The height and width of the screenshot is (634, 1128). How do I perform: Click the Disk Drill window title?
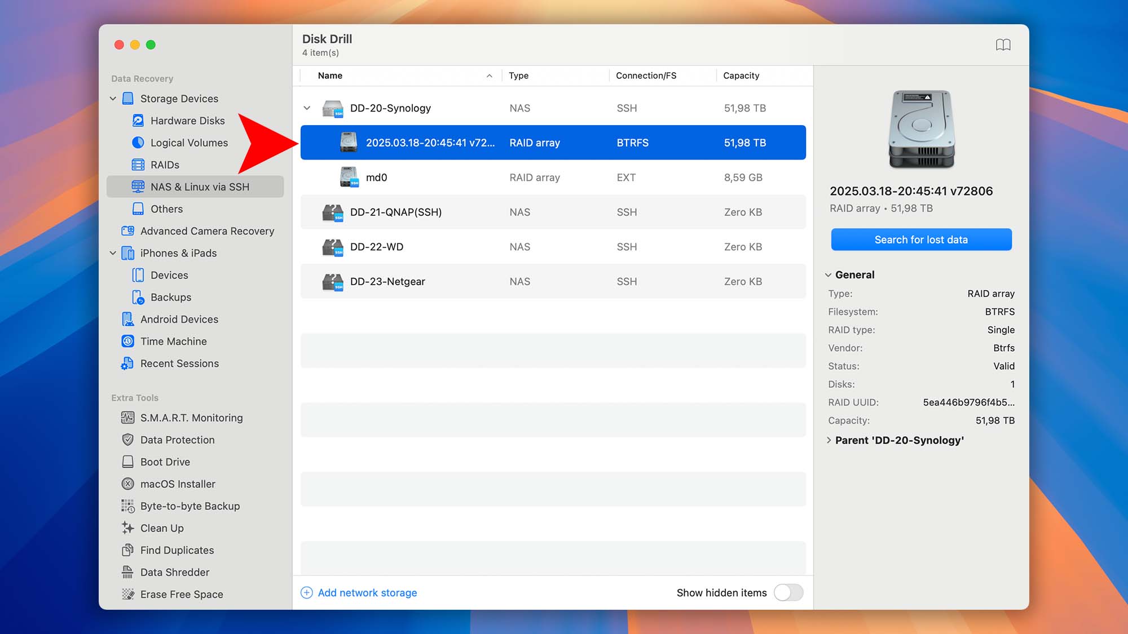(x=327, y=39)
